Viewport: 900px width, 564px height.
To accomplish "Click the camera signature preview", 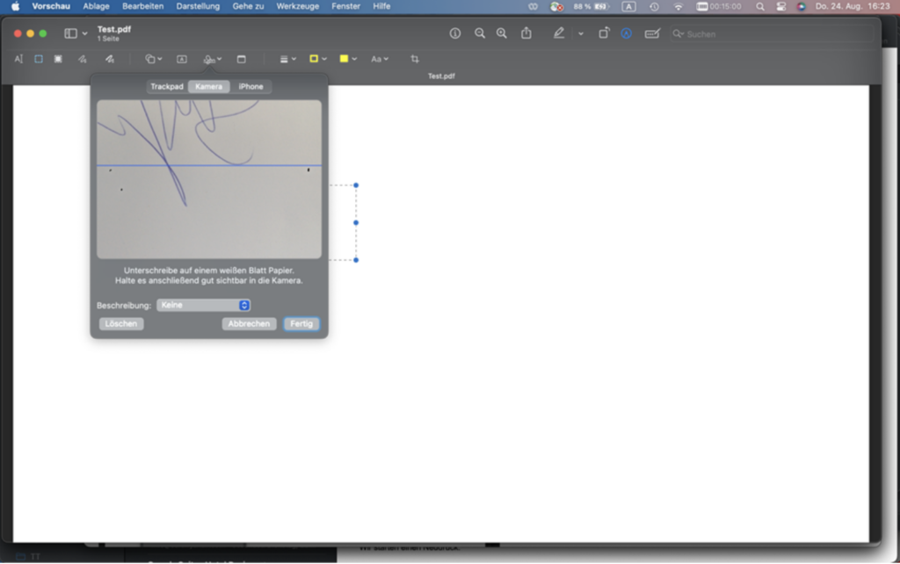I will point(209,179).
